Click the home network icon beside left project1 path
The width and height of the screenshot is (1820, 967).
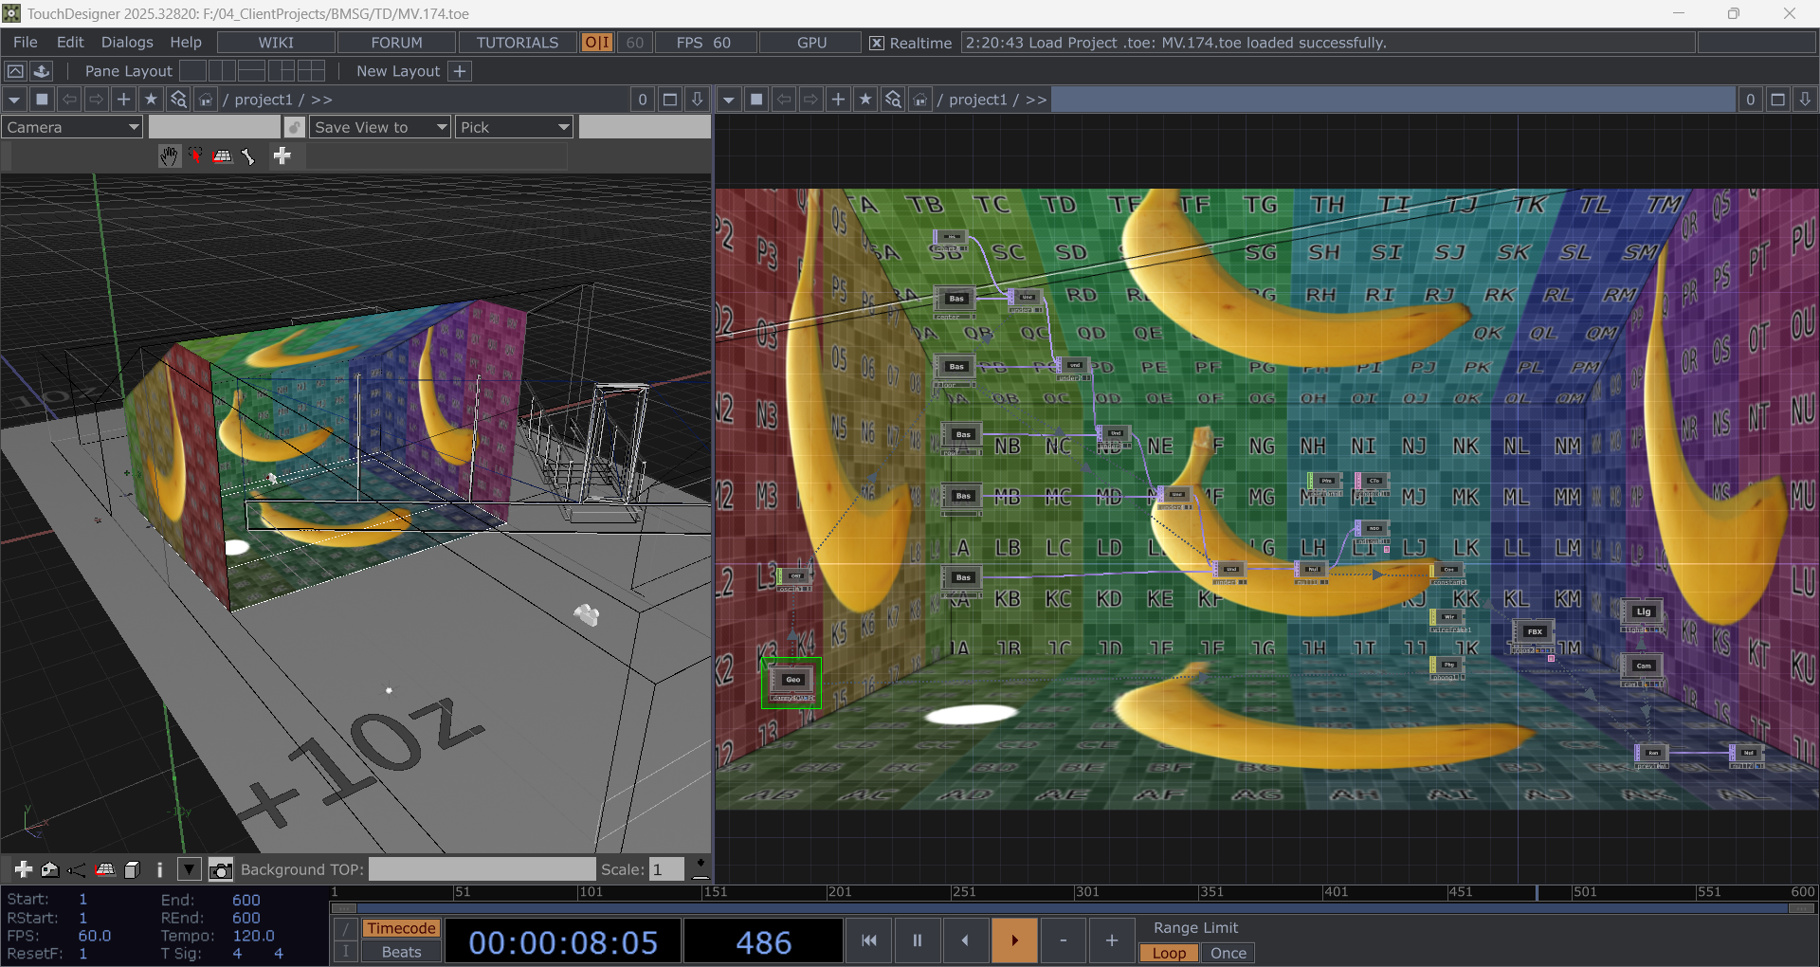click(205, 100)
